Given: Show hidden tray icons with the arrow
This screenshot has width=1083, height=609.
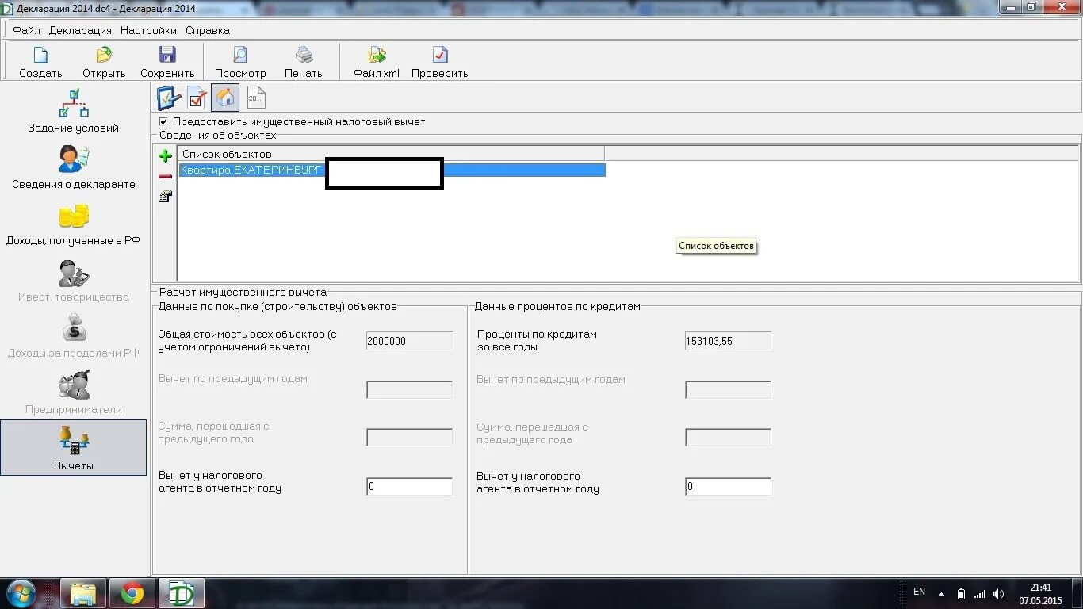Looking at the screenshot, I should [941, 593].
